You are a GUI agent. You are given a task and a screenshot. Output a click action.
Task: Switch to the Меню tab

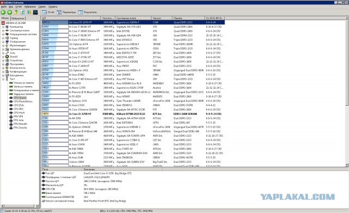(5, 18)
